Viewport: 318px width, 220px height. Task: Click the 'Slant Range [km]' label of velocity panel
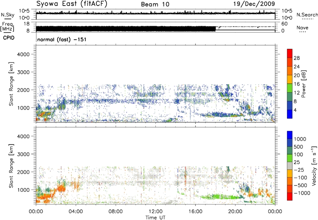(11, 166)
